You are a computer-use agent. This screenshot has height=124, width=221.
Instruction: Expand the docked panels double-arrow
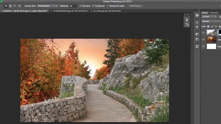[199, 10]
